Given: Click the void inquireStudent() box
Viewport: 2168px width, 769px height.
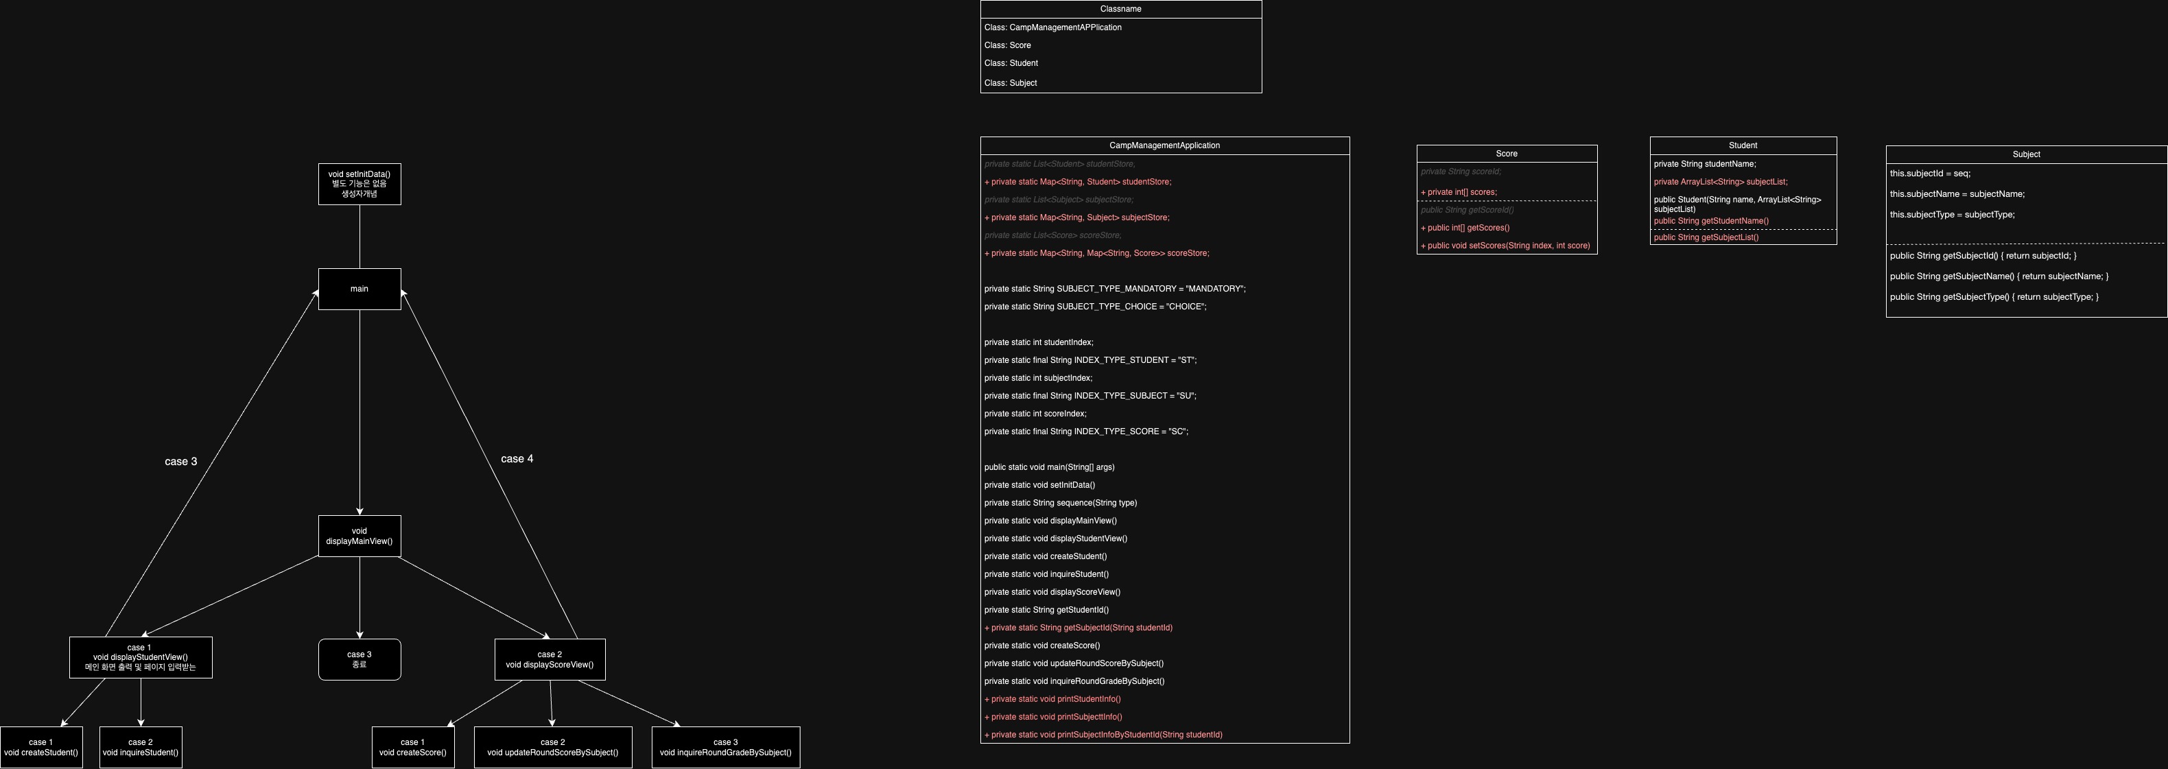Looking at the screenshot, I should [x=141, y=747].
